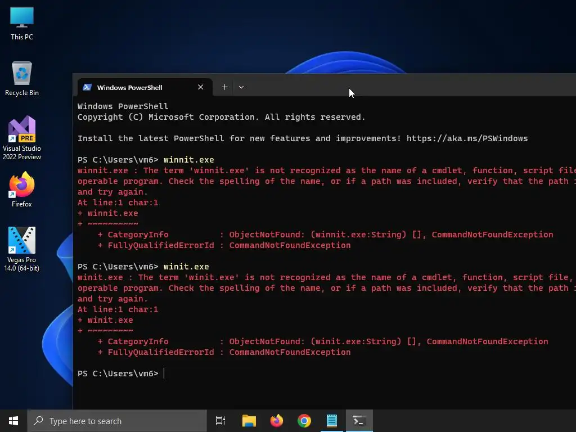Viewport: 576px width, 432px height.
Task: Switch to the Terminal taskbar icon
Action: [x=359, y=421]
